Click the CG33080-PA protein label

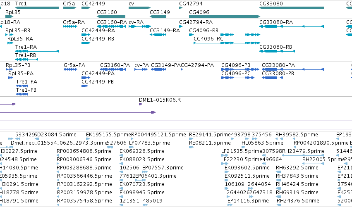click(278, 65)
